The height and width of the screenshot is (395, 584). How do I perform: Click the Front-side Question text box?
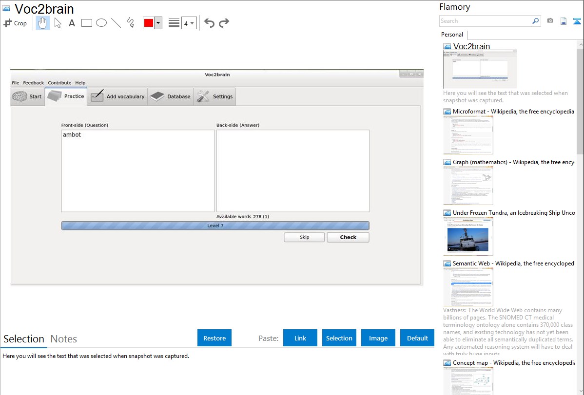tap(138, 171)
